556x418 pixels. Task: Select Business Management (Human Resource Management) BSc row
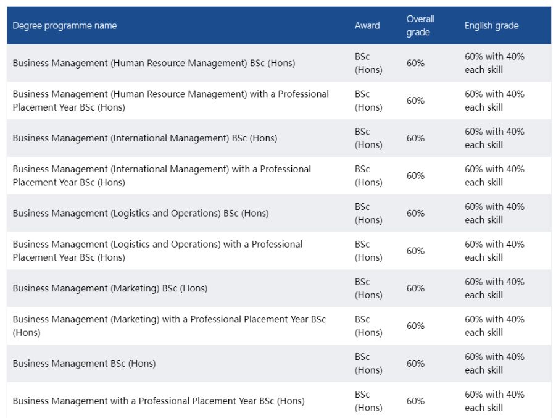[x=154, y=63]
